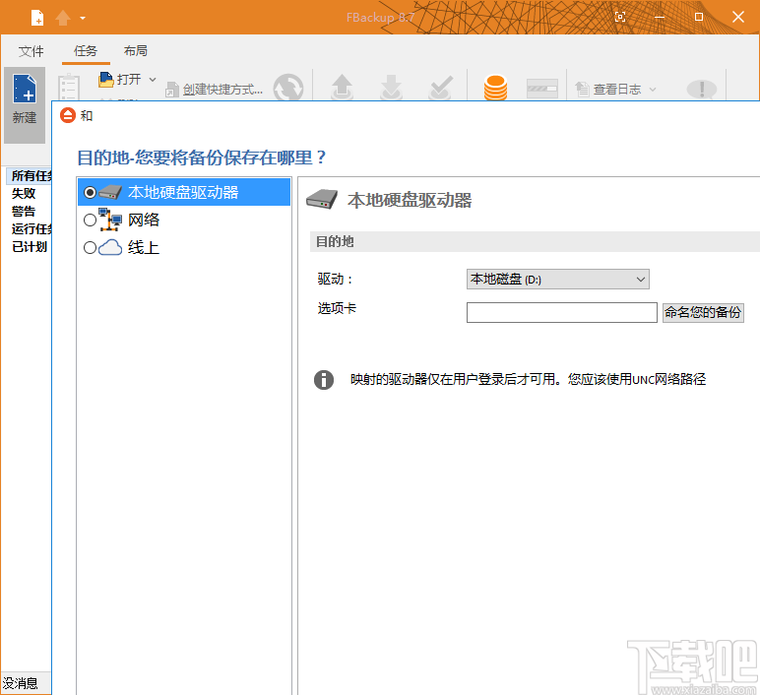This screenshot has height=695, width=760.
Task: Click 创建快捷方式 shortcut item
Action: click(215, 90)
